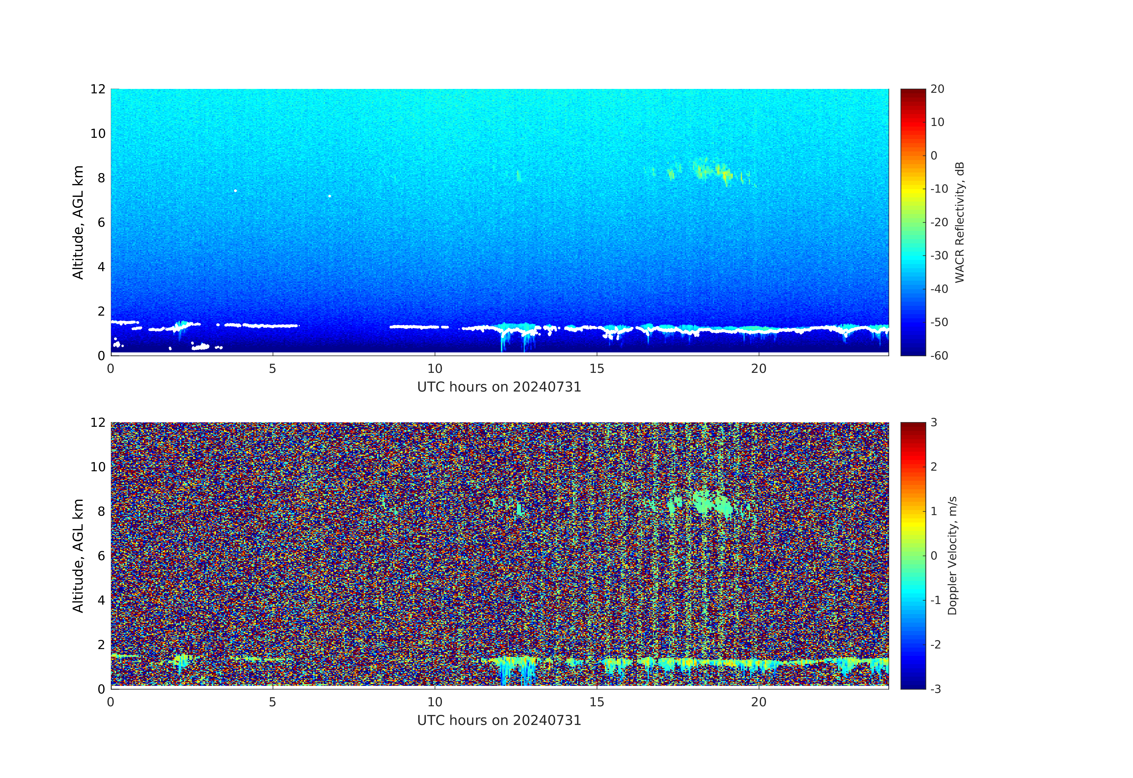
Task: Click the y-axis tick 12 on top plot
Action: [x=97, y=89]
